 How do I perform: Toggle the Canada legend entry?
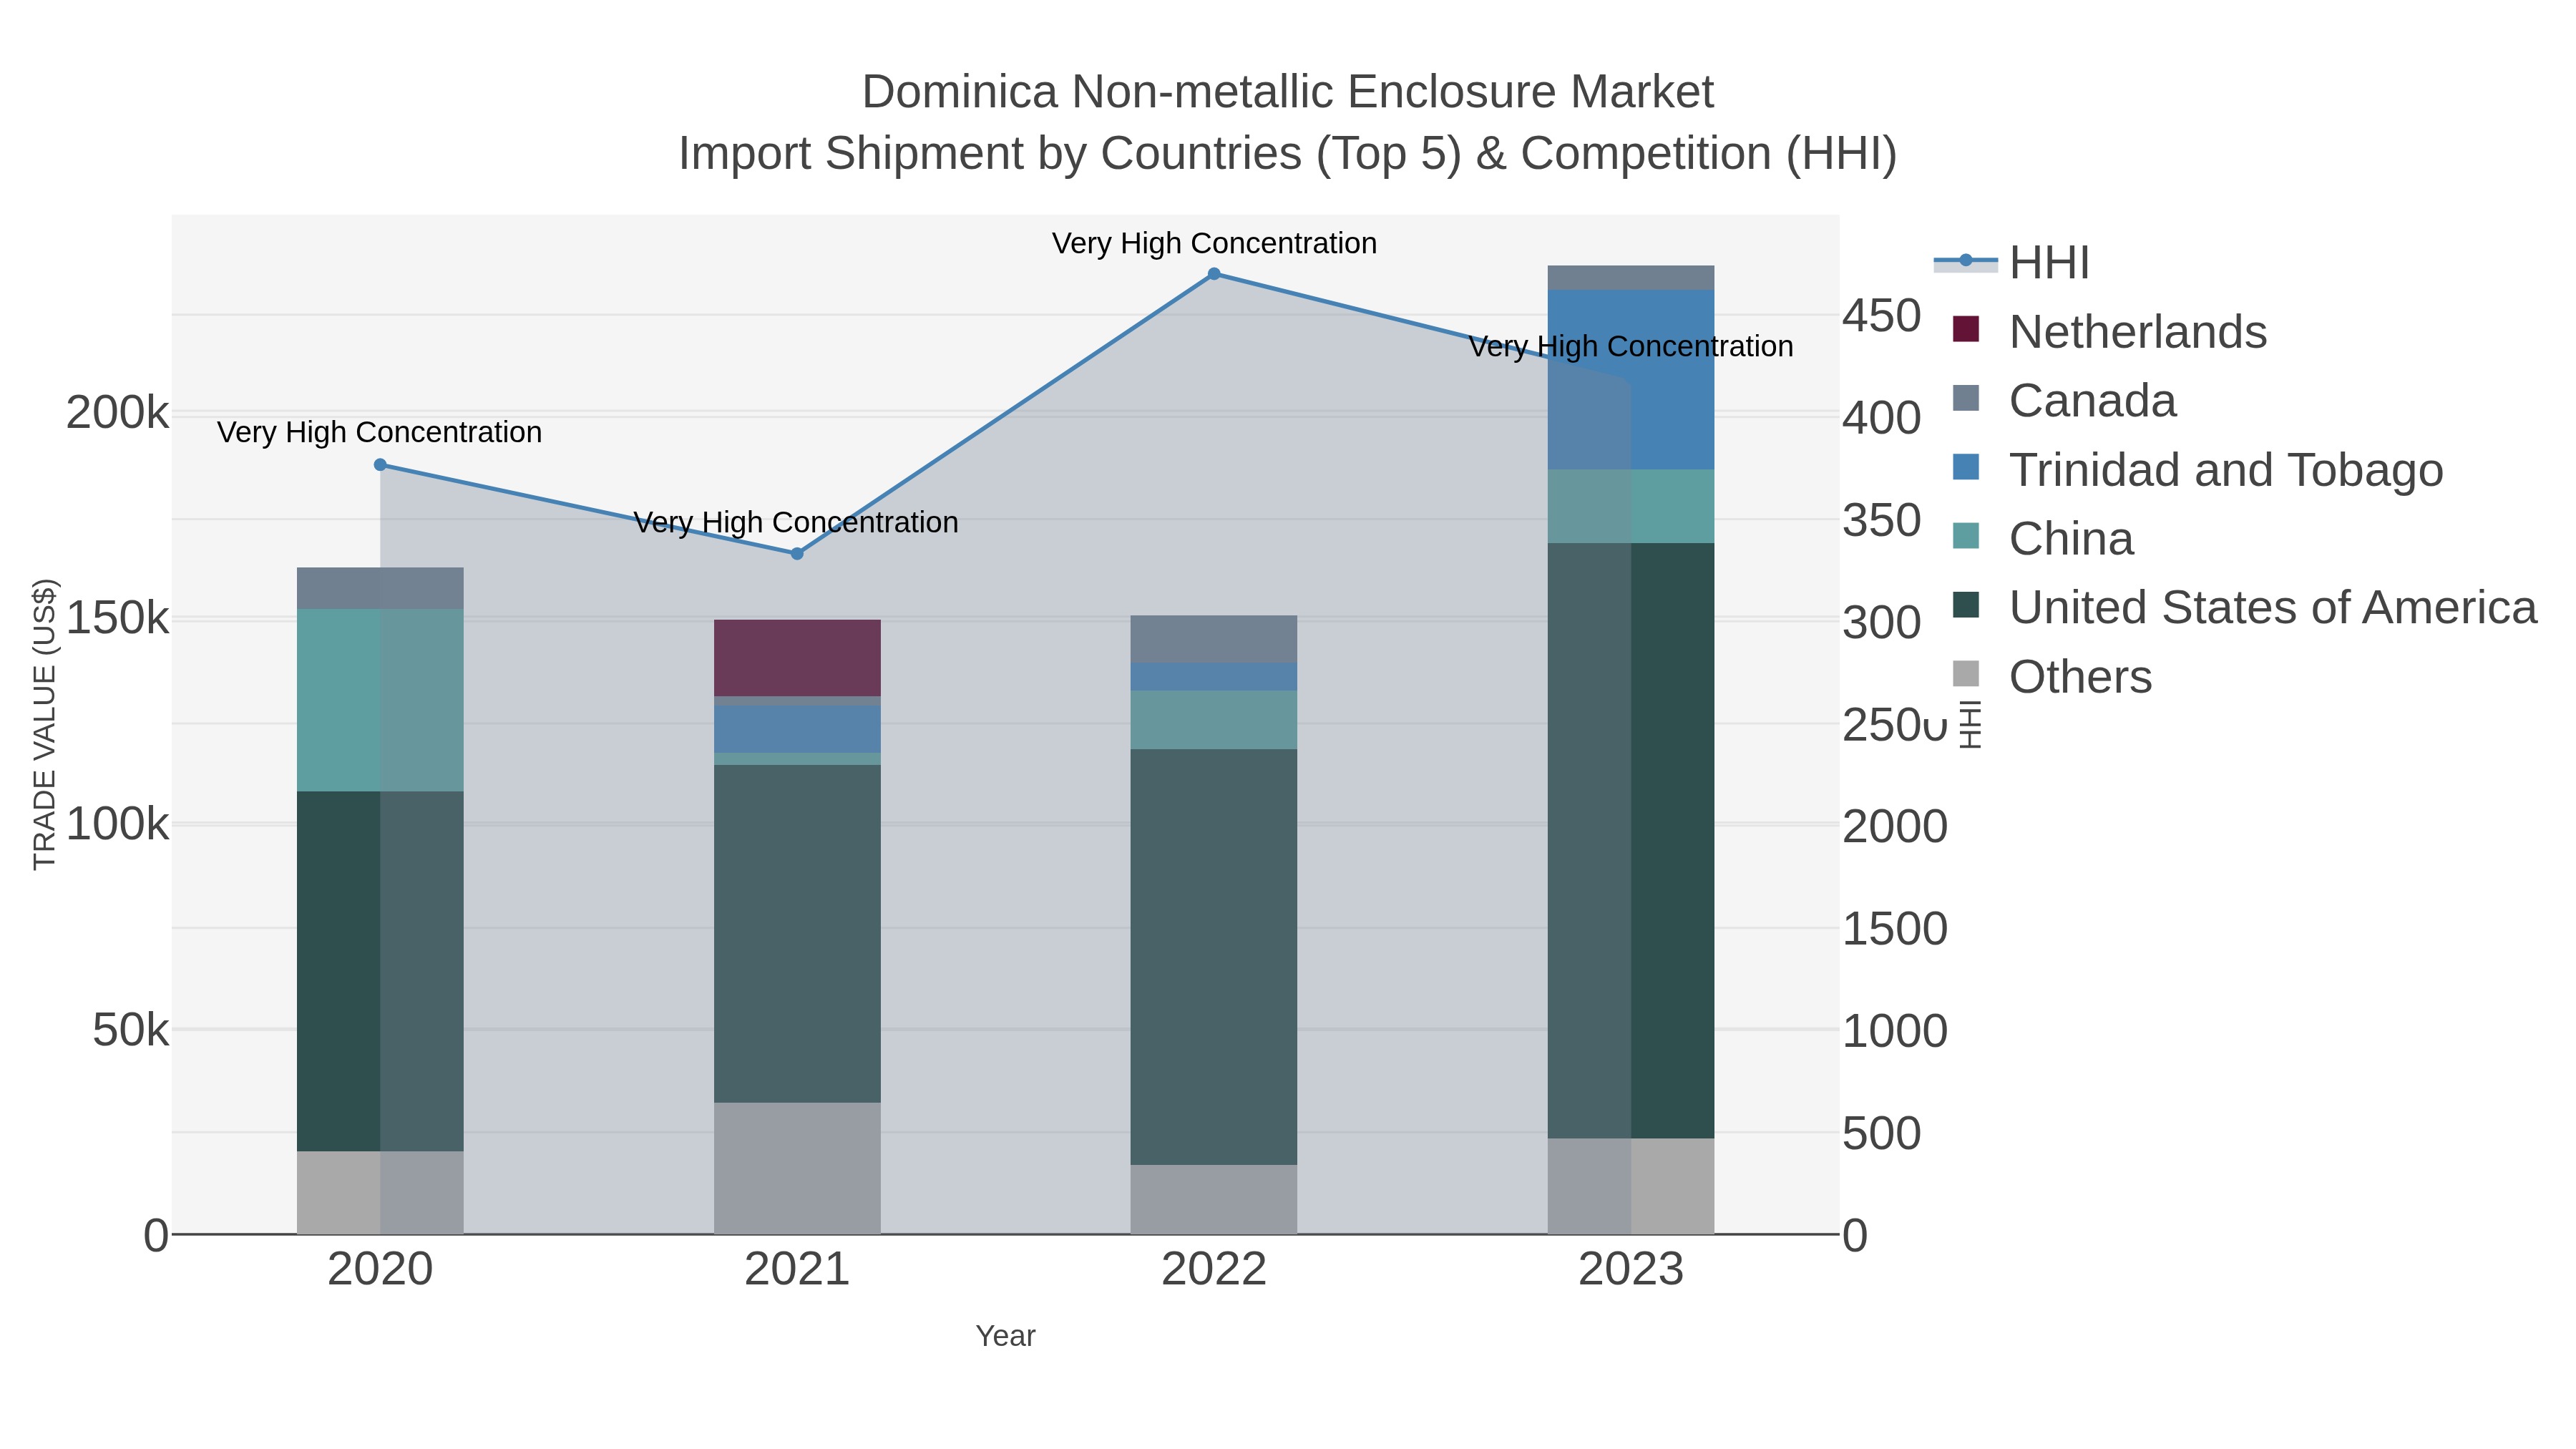click(x=2064, y=400)
